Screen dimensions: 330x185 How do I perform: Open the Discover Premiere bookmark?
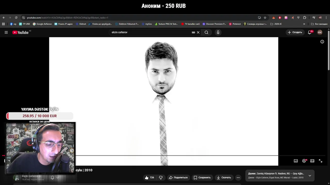pyautogui.click(x=214, y=24)
